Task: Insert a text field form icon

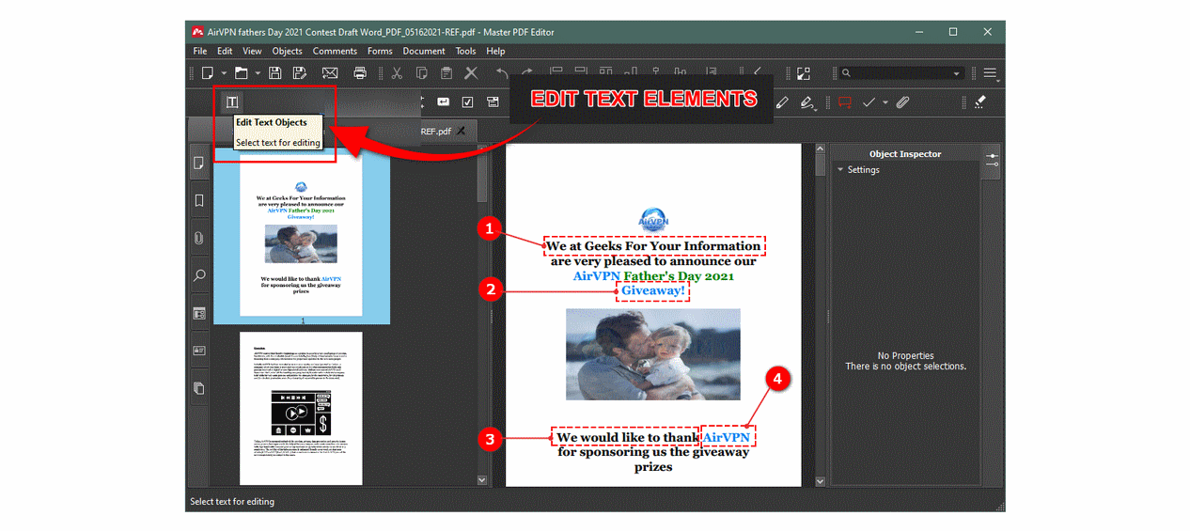Action: [443, 102]
